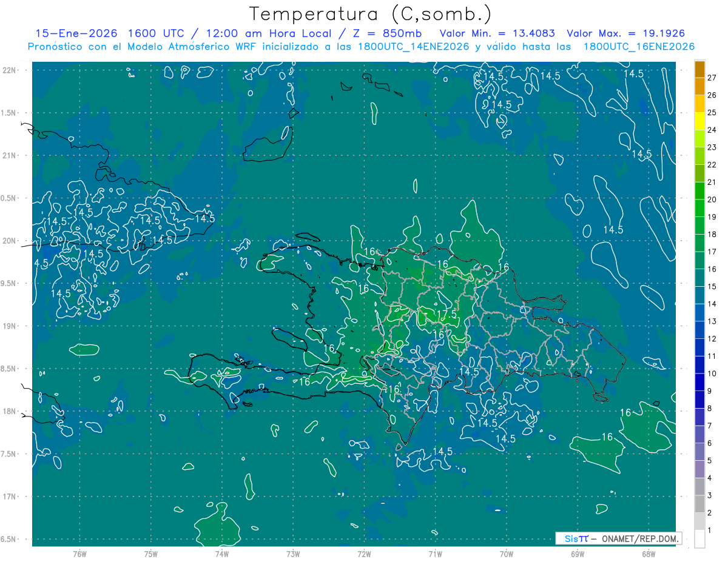Click the "Valor Max. = 19.1926" readout

(x=626, y=33)
